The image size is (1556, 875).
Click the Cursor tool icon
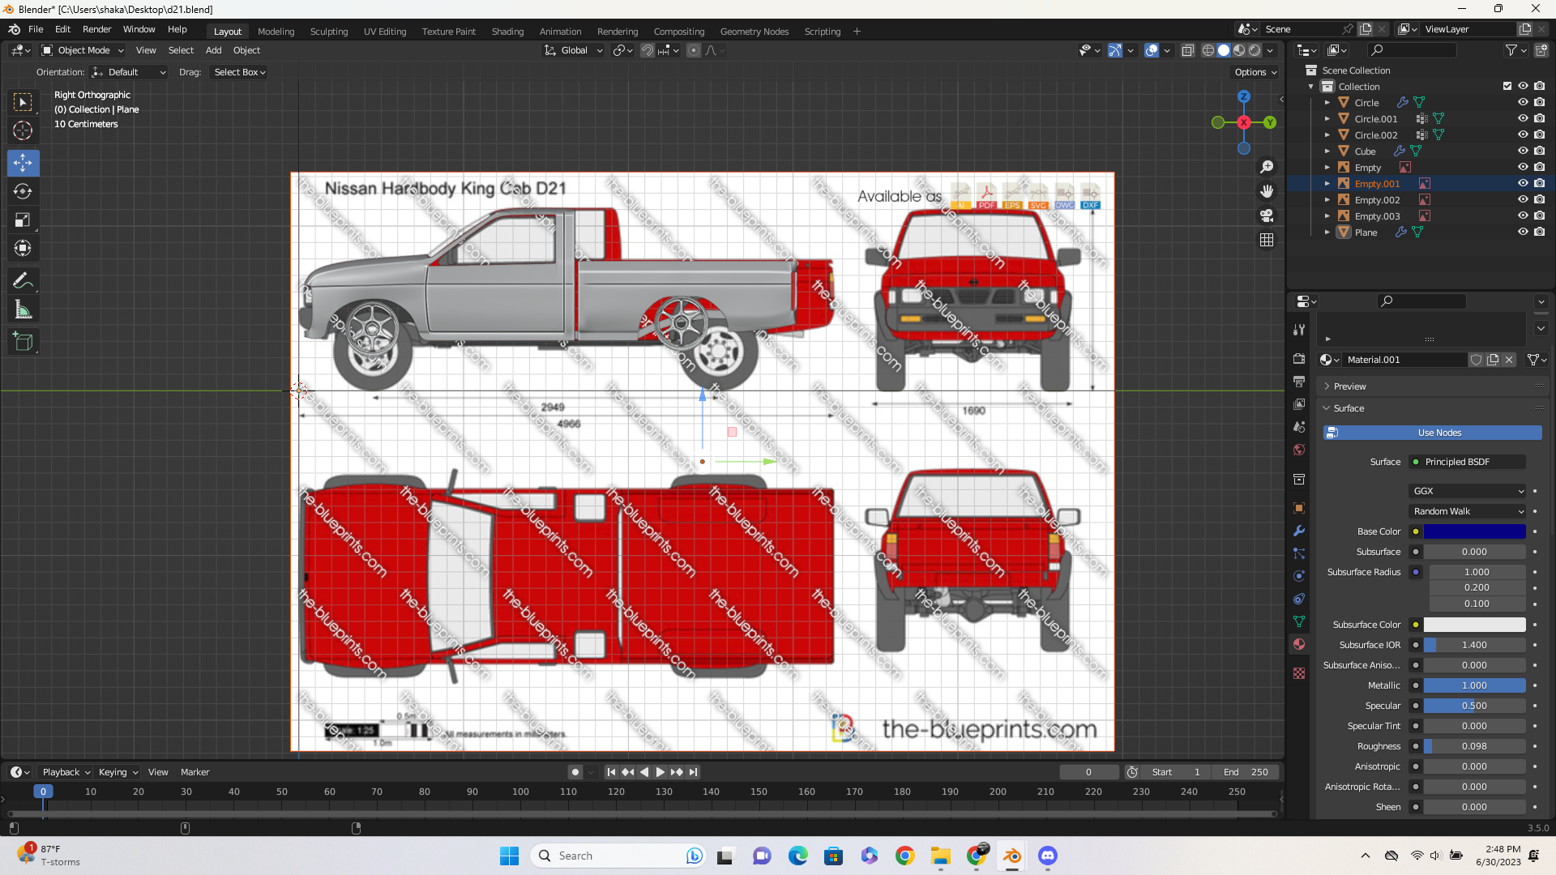point(23,130)
